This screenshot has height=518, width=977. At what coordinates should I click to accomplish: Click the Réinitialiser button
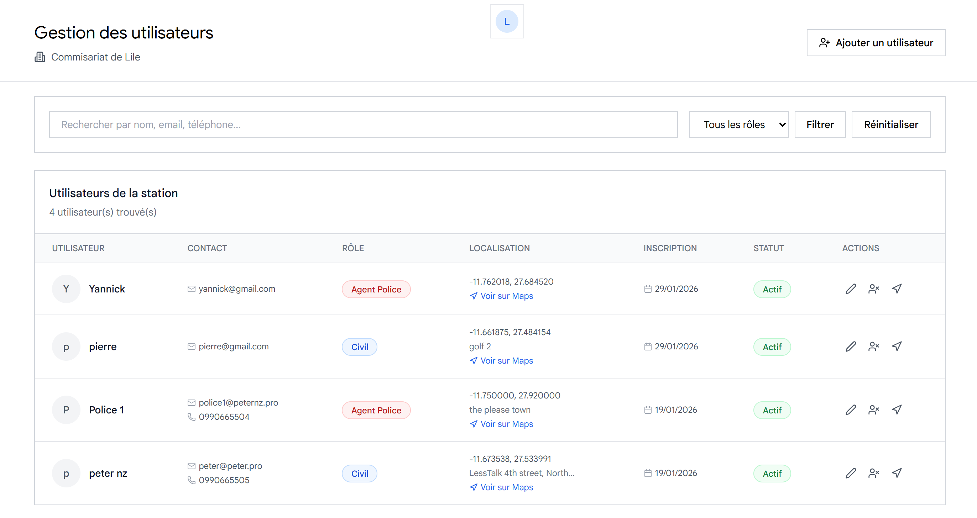coord(890,124)
